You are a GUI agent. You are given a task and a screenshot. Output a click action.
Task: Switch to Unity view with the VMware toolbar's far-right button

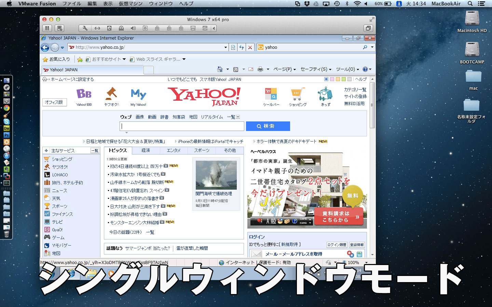368,28
